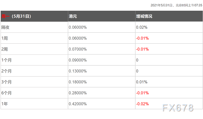This screenshot has height=119, width=203.
Task: Click the 周一 (5月31日) header cell
Action: [34, 16]
